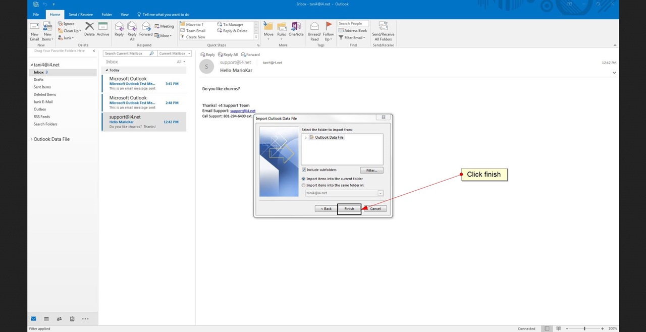
Task: Expand Outlook Data File in folder pane
Action: (x=31, y=139)
